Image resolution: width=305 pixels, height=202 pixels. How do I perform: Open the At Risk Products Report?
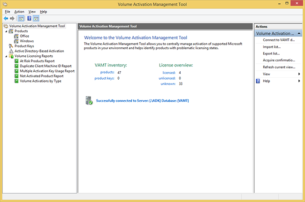click(x=37, y=61)
